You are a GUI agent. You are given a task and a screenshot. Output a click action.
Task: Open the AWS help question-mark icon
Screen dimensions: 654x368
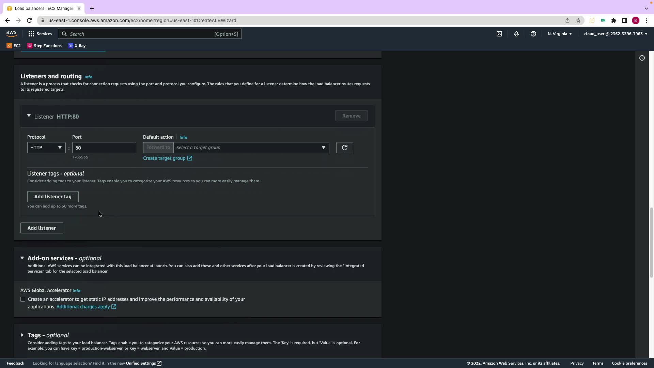point(533,34)
